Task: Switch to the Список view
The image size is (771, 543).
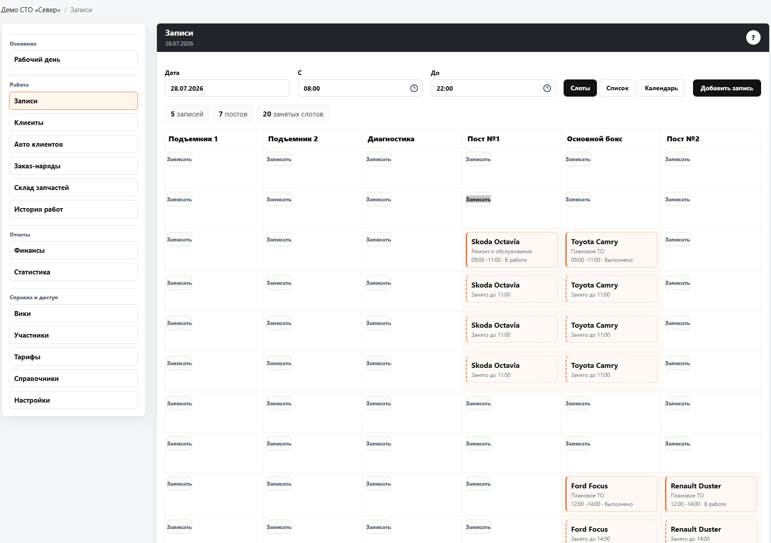Action: (617, 88)
